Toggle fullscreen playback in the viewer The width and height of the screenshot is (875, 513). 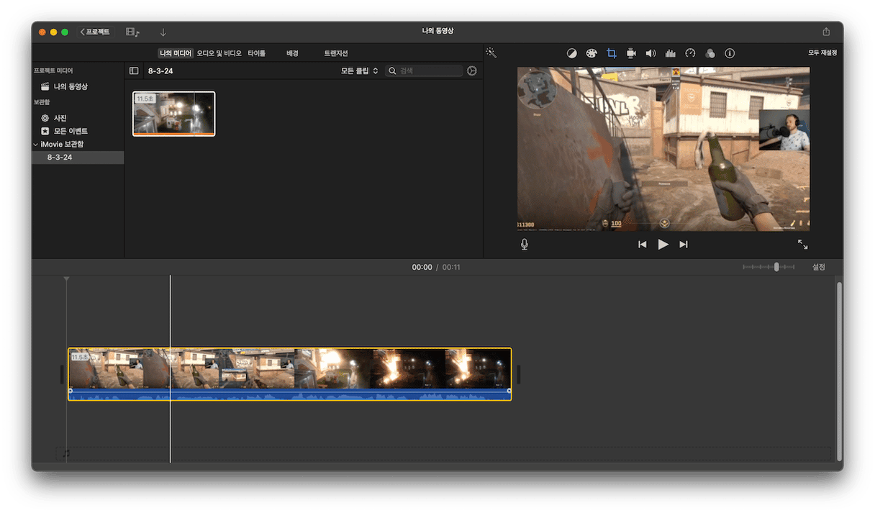(x=802, y=245)
